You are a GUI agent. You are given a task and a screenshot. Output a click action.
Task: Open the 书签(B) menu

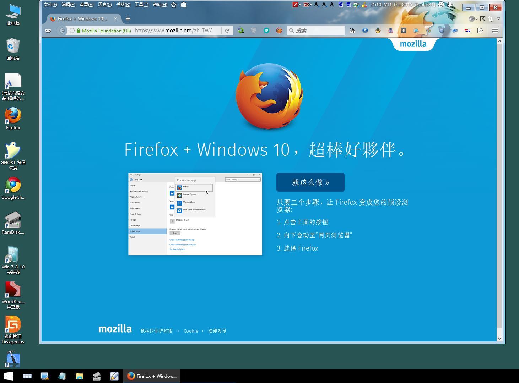pyautogui.click(x=123, y=5)
